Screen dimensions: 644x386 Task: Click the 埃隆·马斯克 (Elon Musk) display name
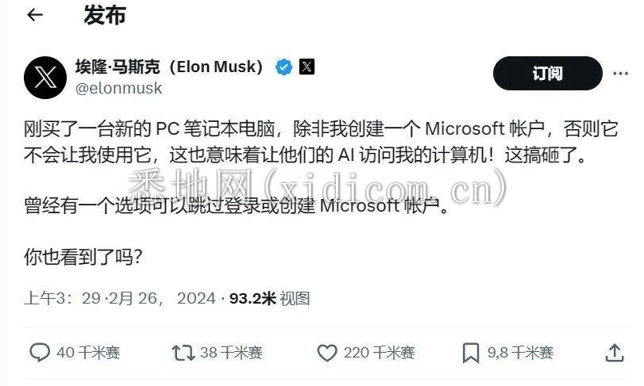tap(169, 67)
